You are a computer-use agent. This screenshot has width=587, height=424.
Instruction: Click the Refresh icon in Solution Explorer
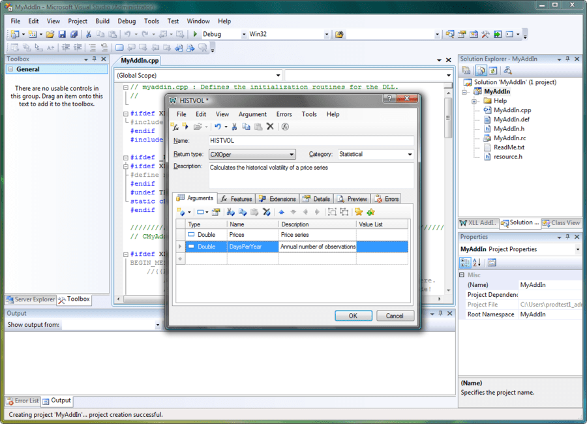coord(492,70)
